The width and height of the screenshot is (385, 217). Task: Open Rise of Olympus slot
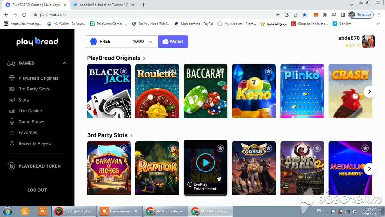tap(254, 168)
